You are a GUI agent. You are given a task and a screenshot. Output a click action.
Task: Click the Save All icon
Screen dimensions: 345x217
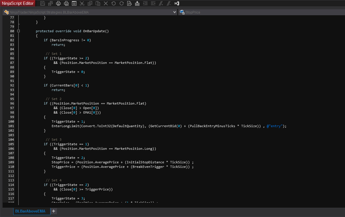50,3
